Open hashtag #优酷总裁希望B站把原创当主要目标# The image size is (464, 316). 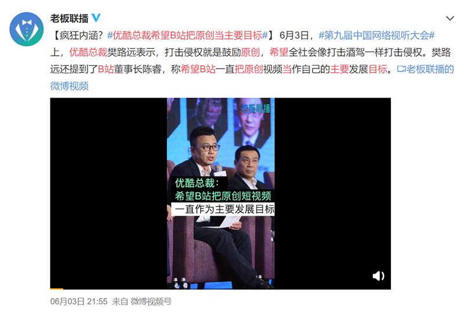187,35
